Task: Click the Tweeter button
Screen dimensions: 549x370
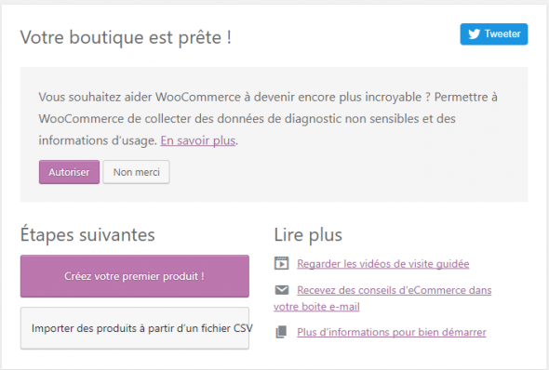Action: click(x=494, y=33)
